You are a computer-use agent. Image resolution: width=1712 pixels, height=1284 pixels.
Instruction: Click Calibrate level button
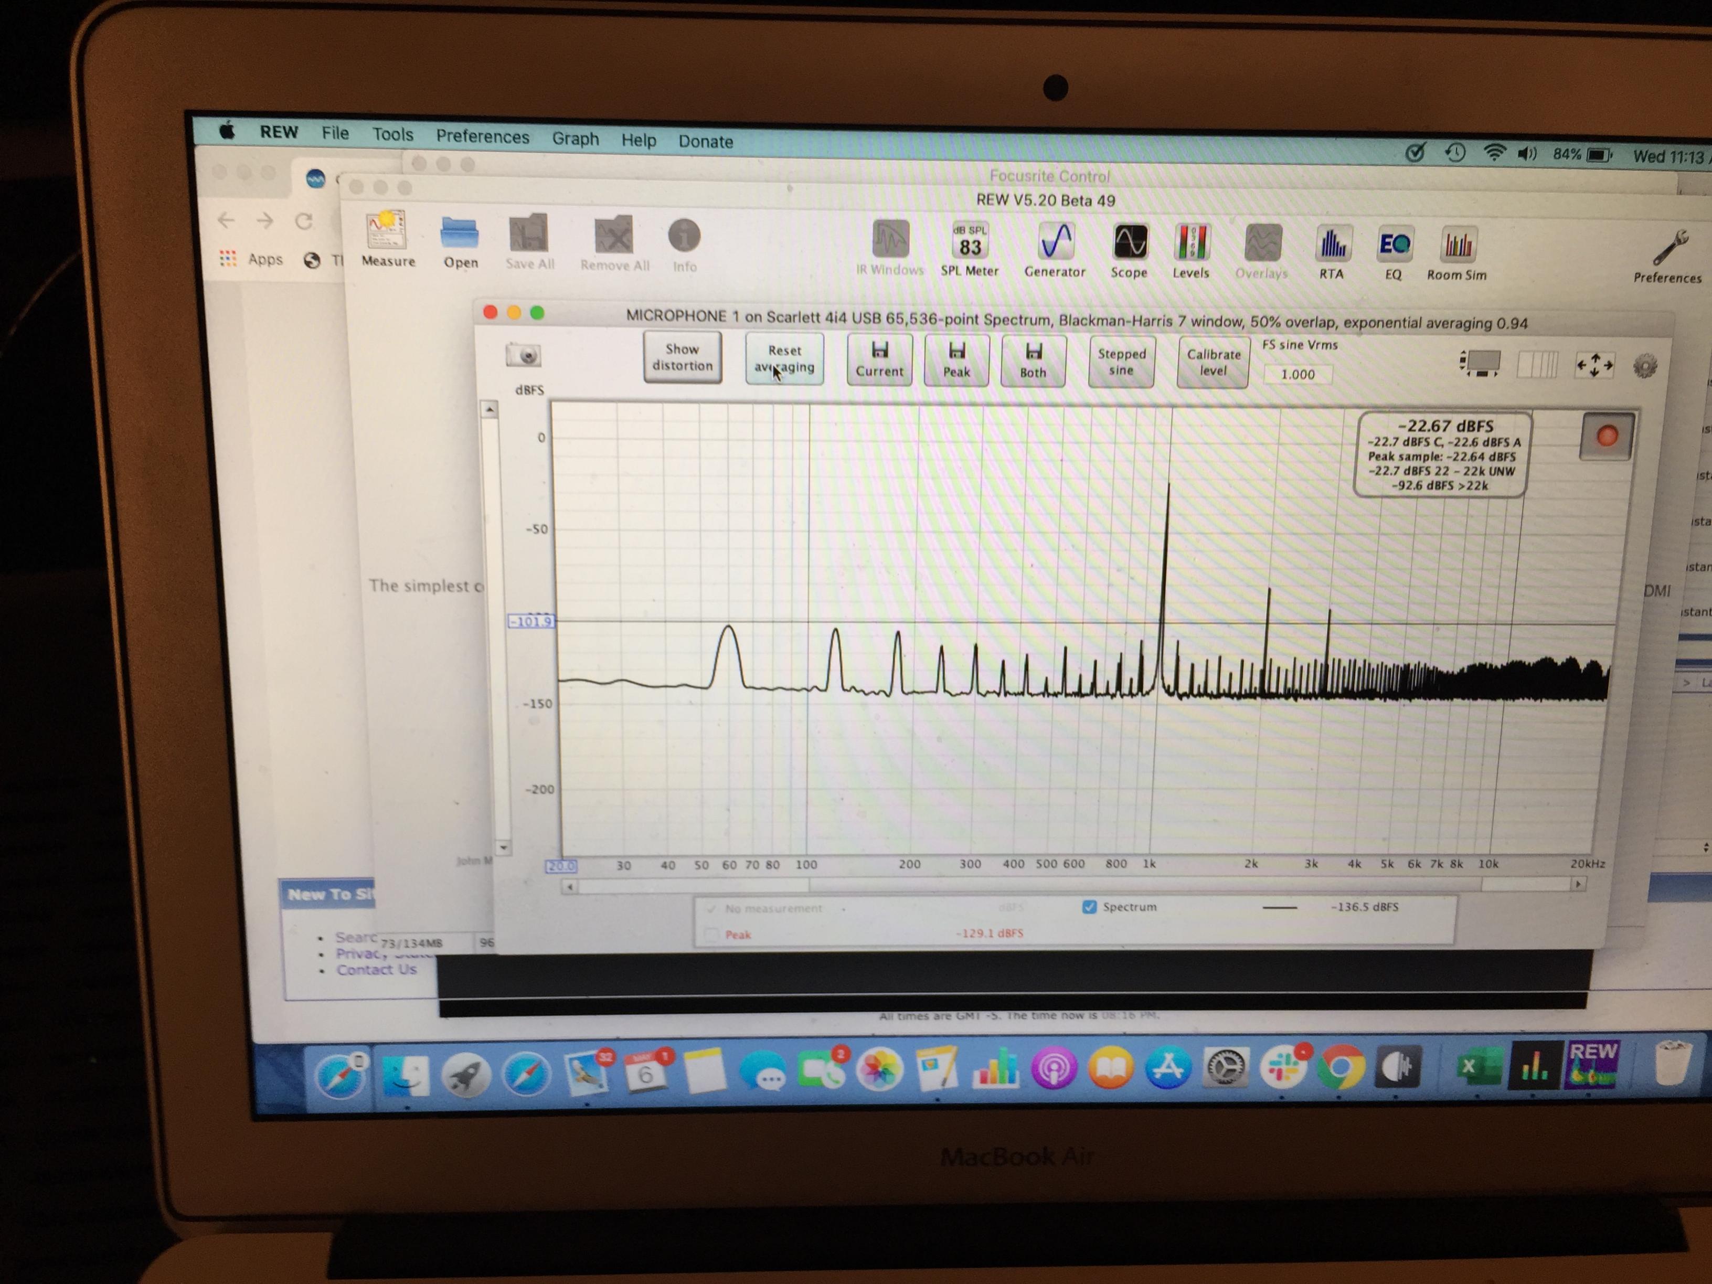pos(1214,362)
